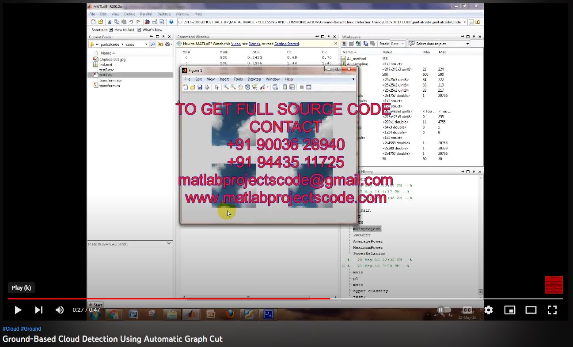The image size is (573, 347).
Task: Open the MATLAB File menu
Action: point(92,14)
